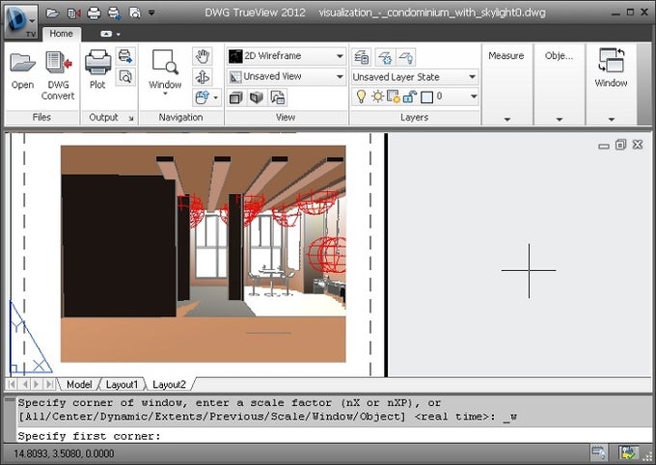Click the layer color swatch next to 0
This screenshot has height=465, width=656.
coord(425,96)
